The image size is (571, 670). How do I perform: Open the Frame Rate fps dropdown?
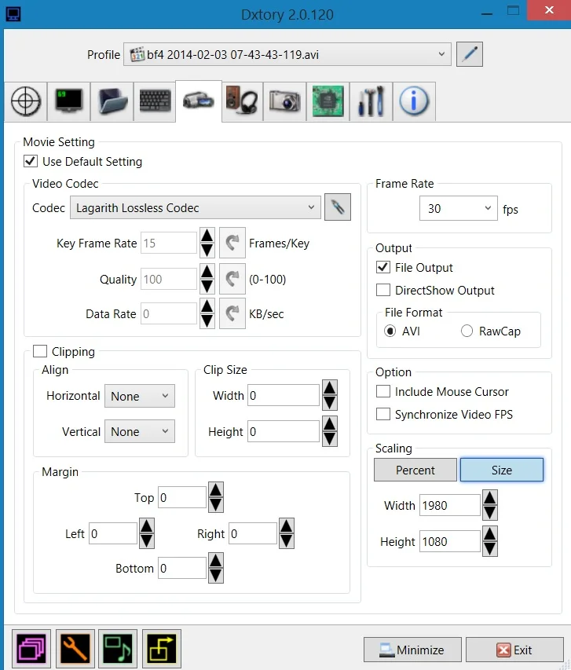(458, 208)
